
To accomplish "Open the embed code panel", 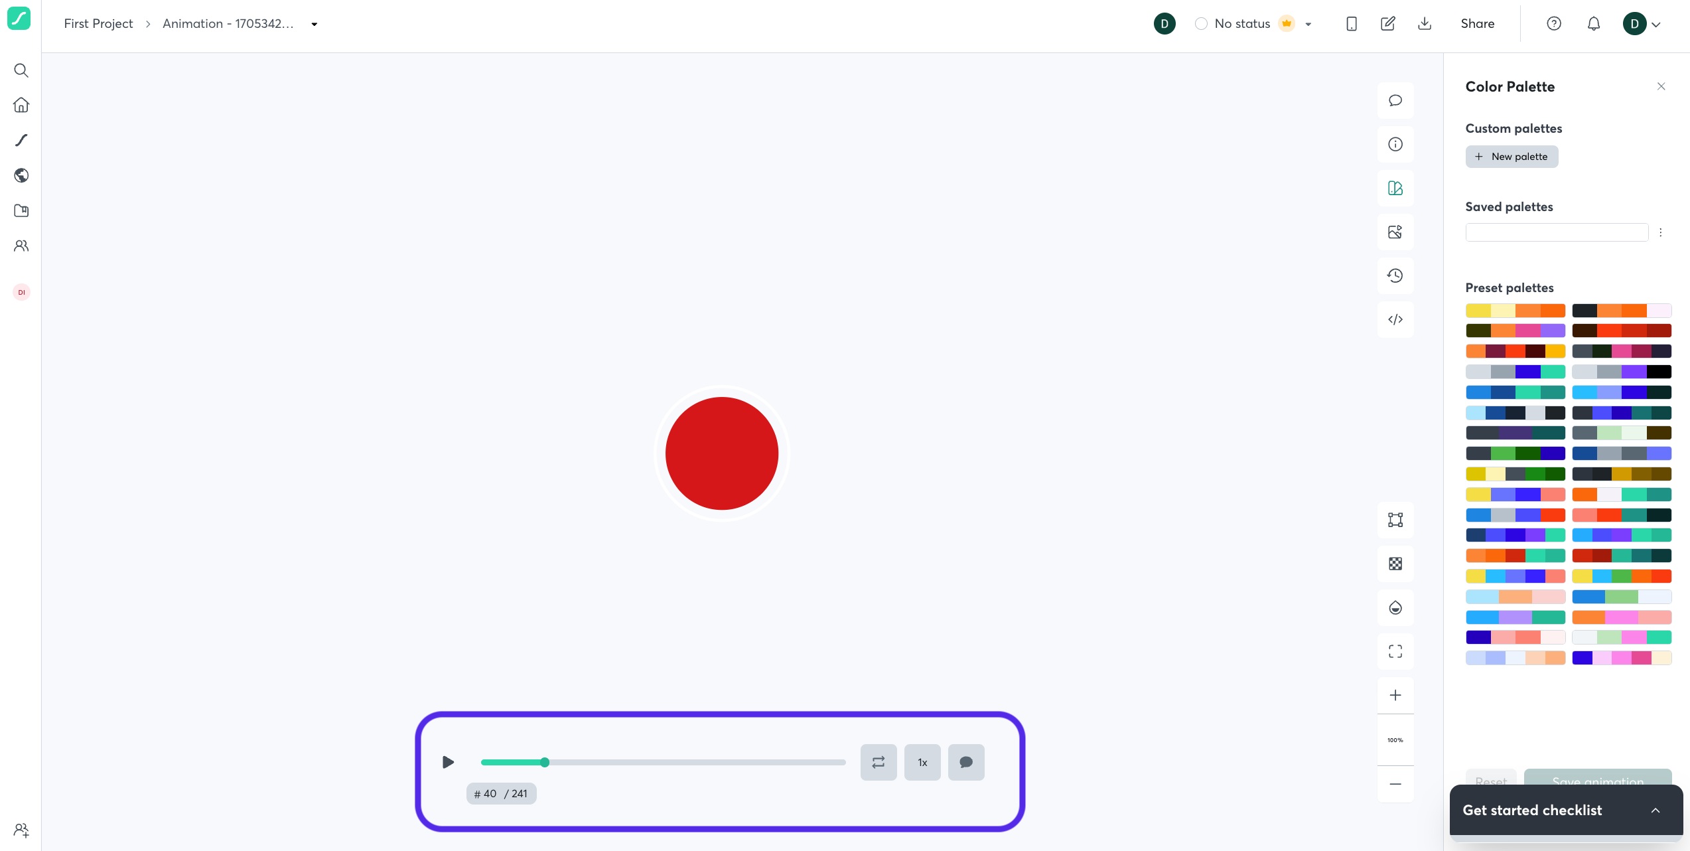I will click(x=1395, y=319).
